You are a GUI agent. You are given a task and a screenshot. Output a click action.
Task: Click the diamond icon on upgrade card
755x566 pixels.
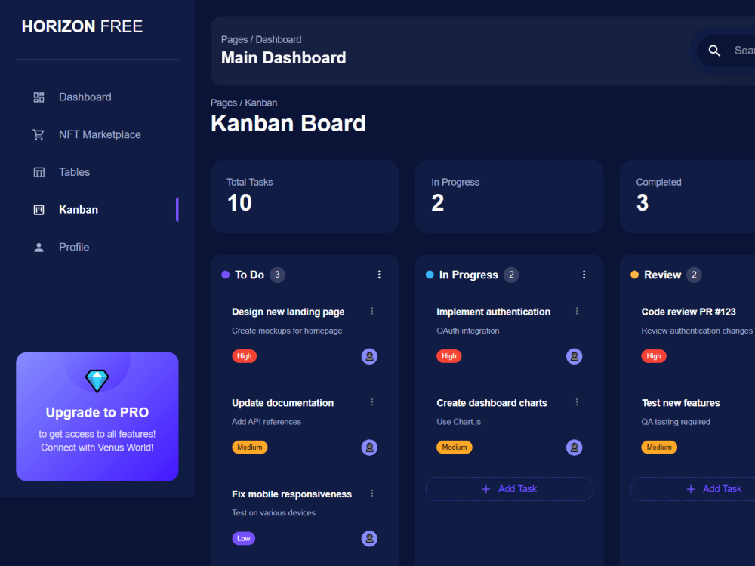coord(97,380)
